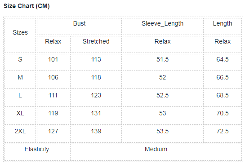The width and height of the screenshot is (245, 167).
Task: Select the 64.5 length value
Action: click(223, 59)
